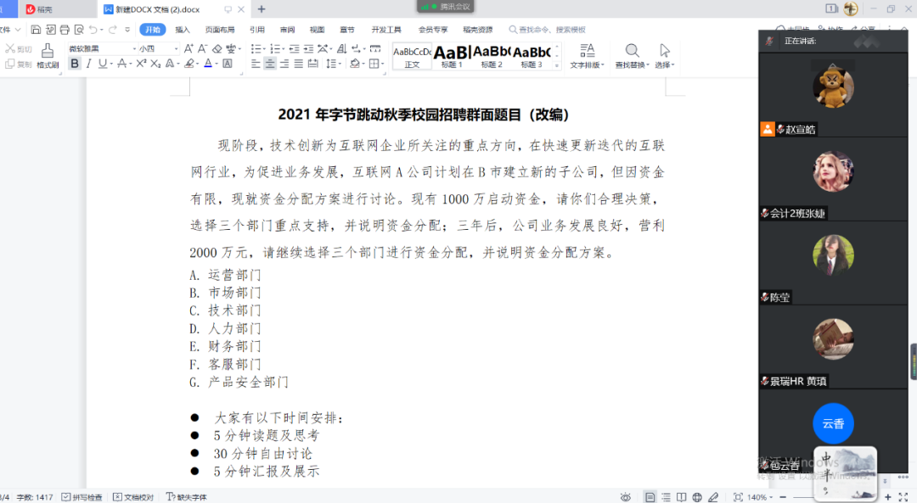Toggle center alignment
917x503 pixels.
coord(270,64)
